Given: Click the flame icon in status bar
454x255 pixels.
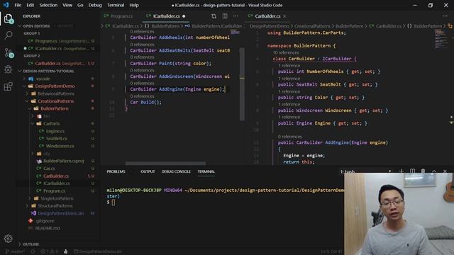Looking at the screenshot, I should 66,251.
